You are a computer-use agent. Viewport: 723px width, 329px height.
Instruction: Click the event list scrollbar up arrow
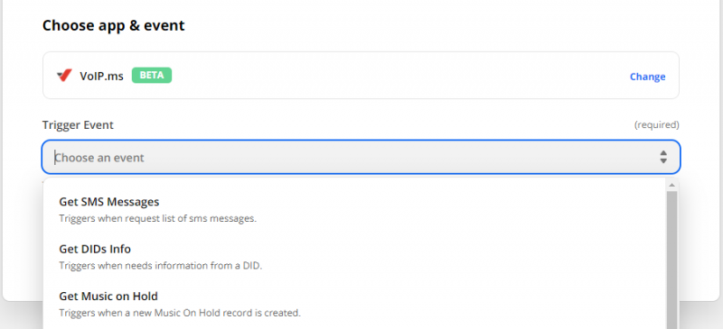pyautogui.click(x=671, y=185)
